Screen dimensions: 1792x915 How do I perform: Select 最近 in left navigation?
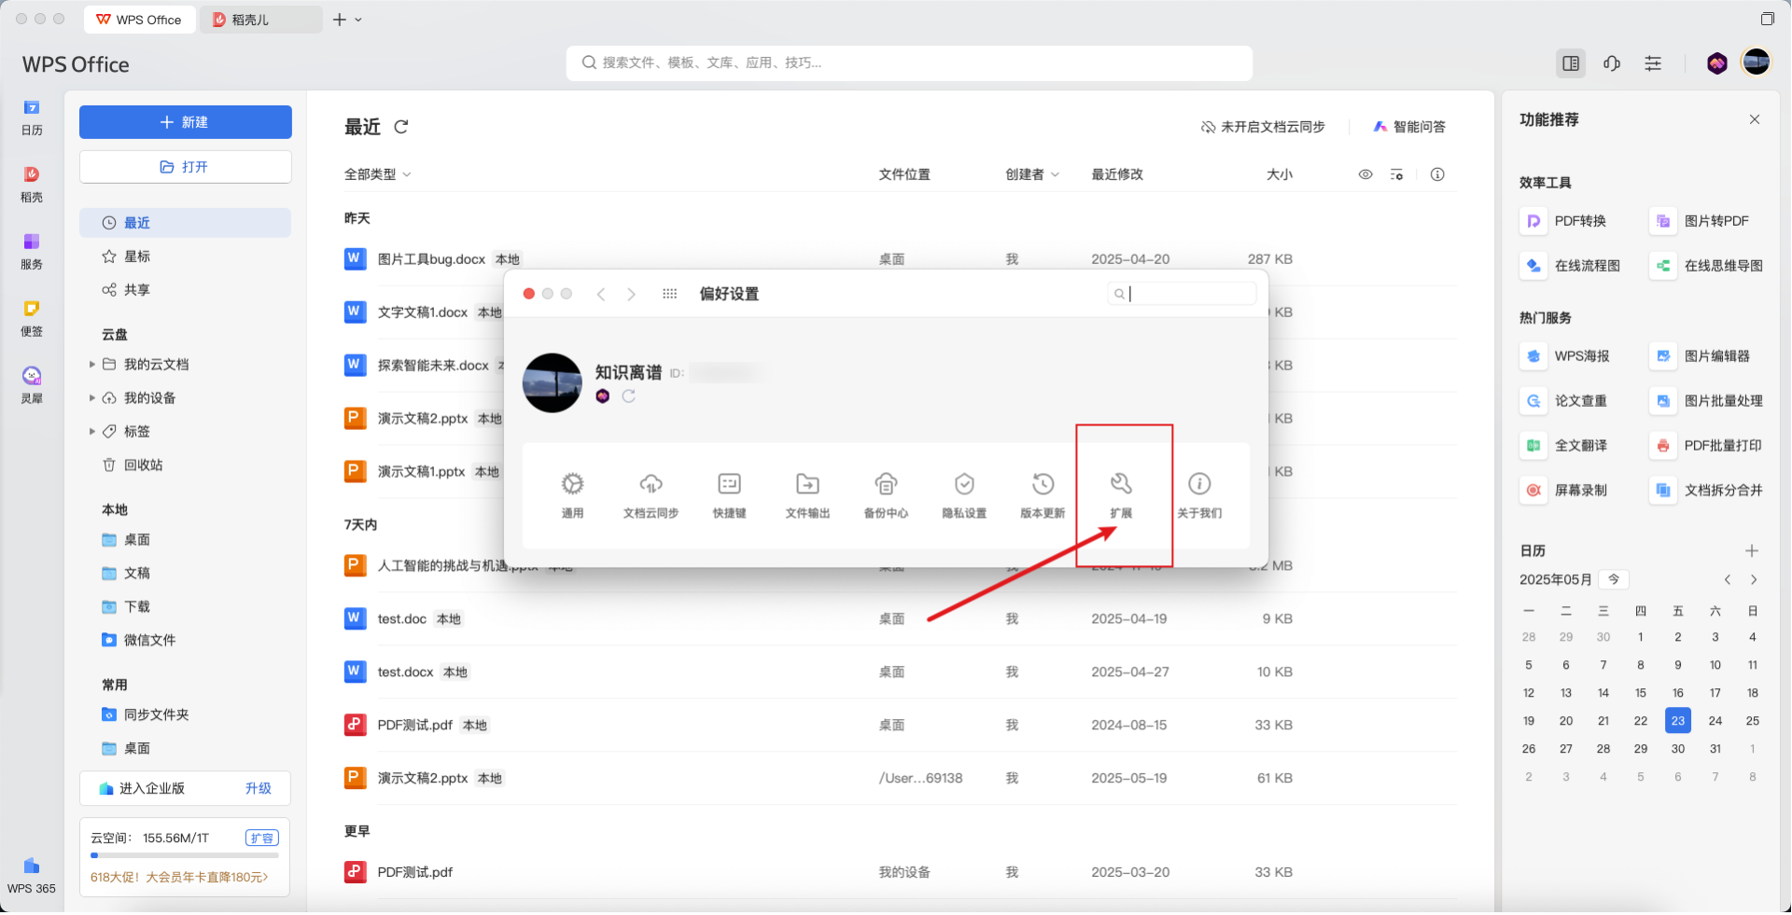pyautogui.click(x=185, y=223)
